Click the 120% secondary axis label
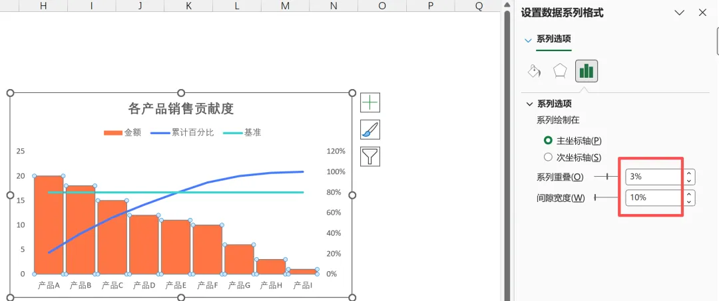Viewport: 719px width, 301px height. (x=336, y=151)
